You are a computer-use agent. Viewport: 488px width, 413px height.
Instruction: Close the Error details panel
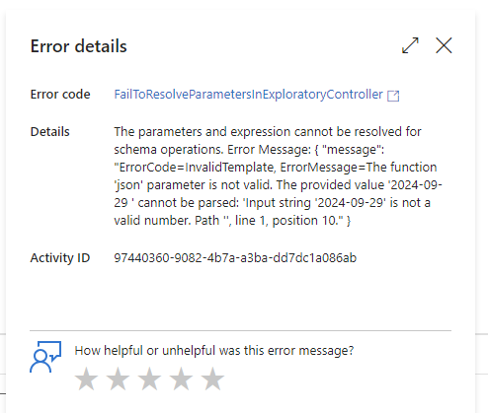tap(444, 45)
